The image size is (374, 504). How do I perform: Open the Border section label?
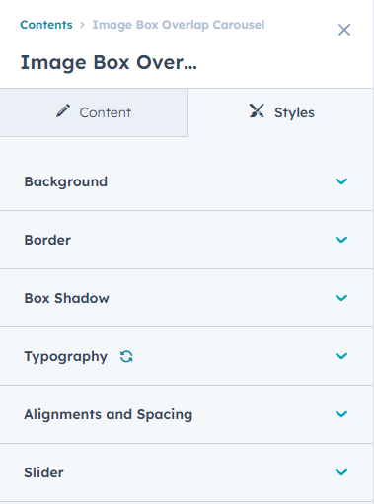click(47, 240)
